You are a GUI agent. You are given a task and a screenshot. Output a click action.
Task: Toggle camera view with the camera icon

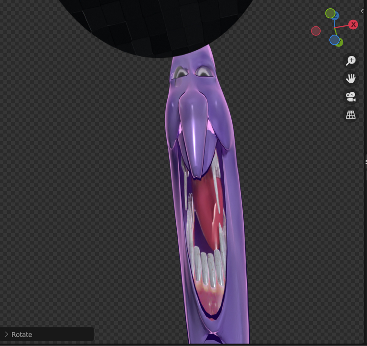pos(351,97)
